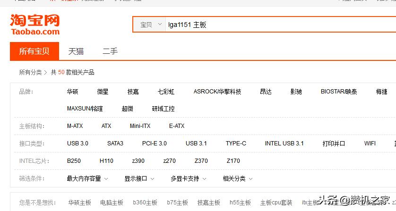This screenshot has width=396, height=211.
Task: Filter by brand MAXSUN/铭瑄
Action: 85,109
